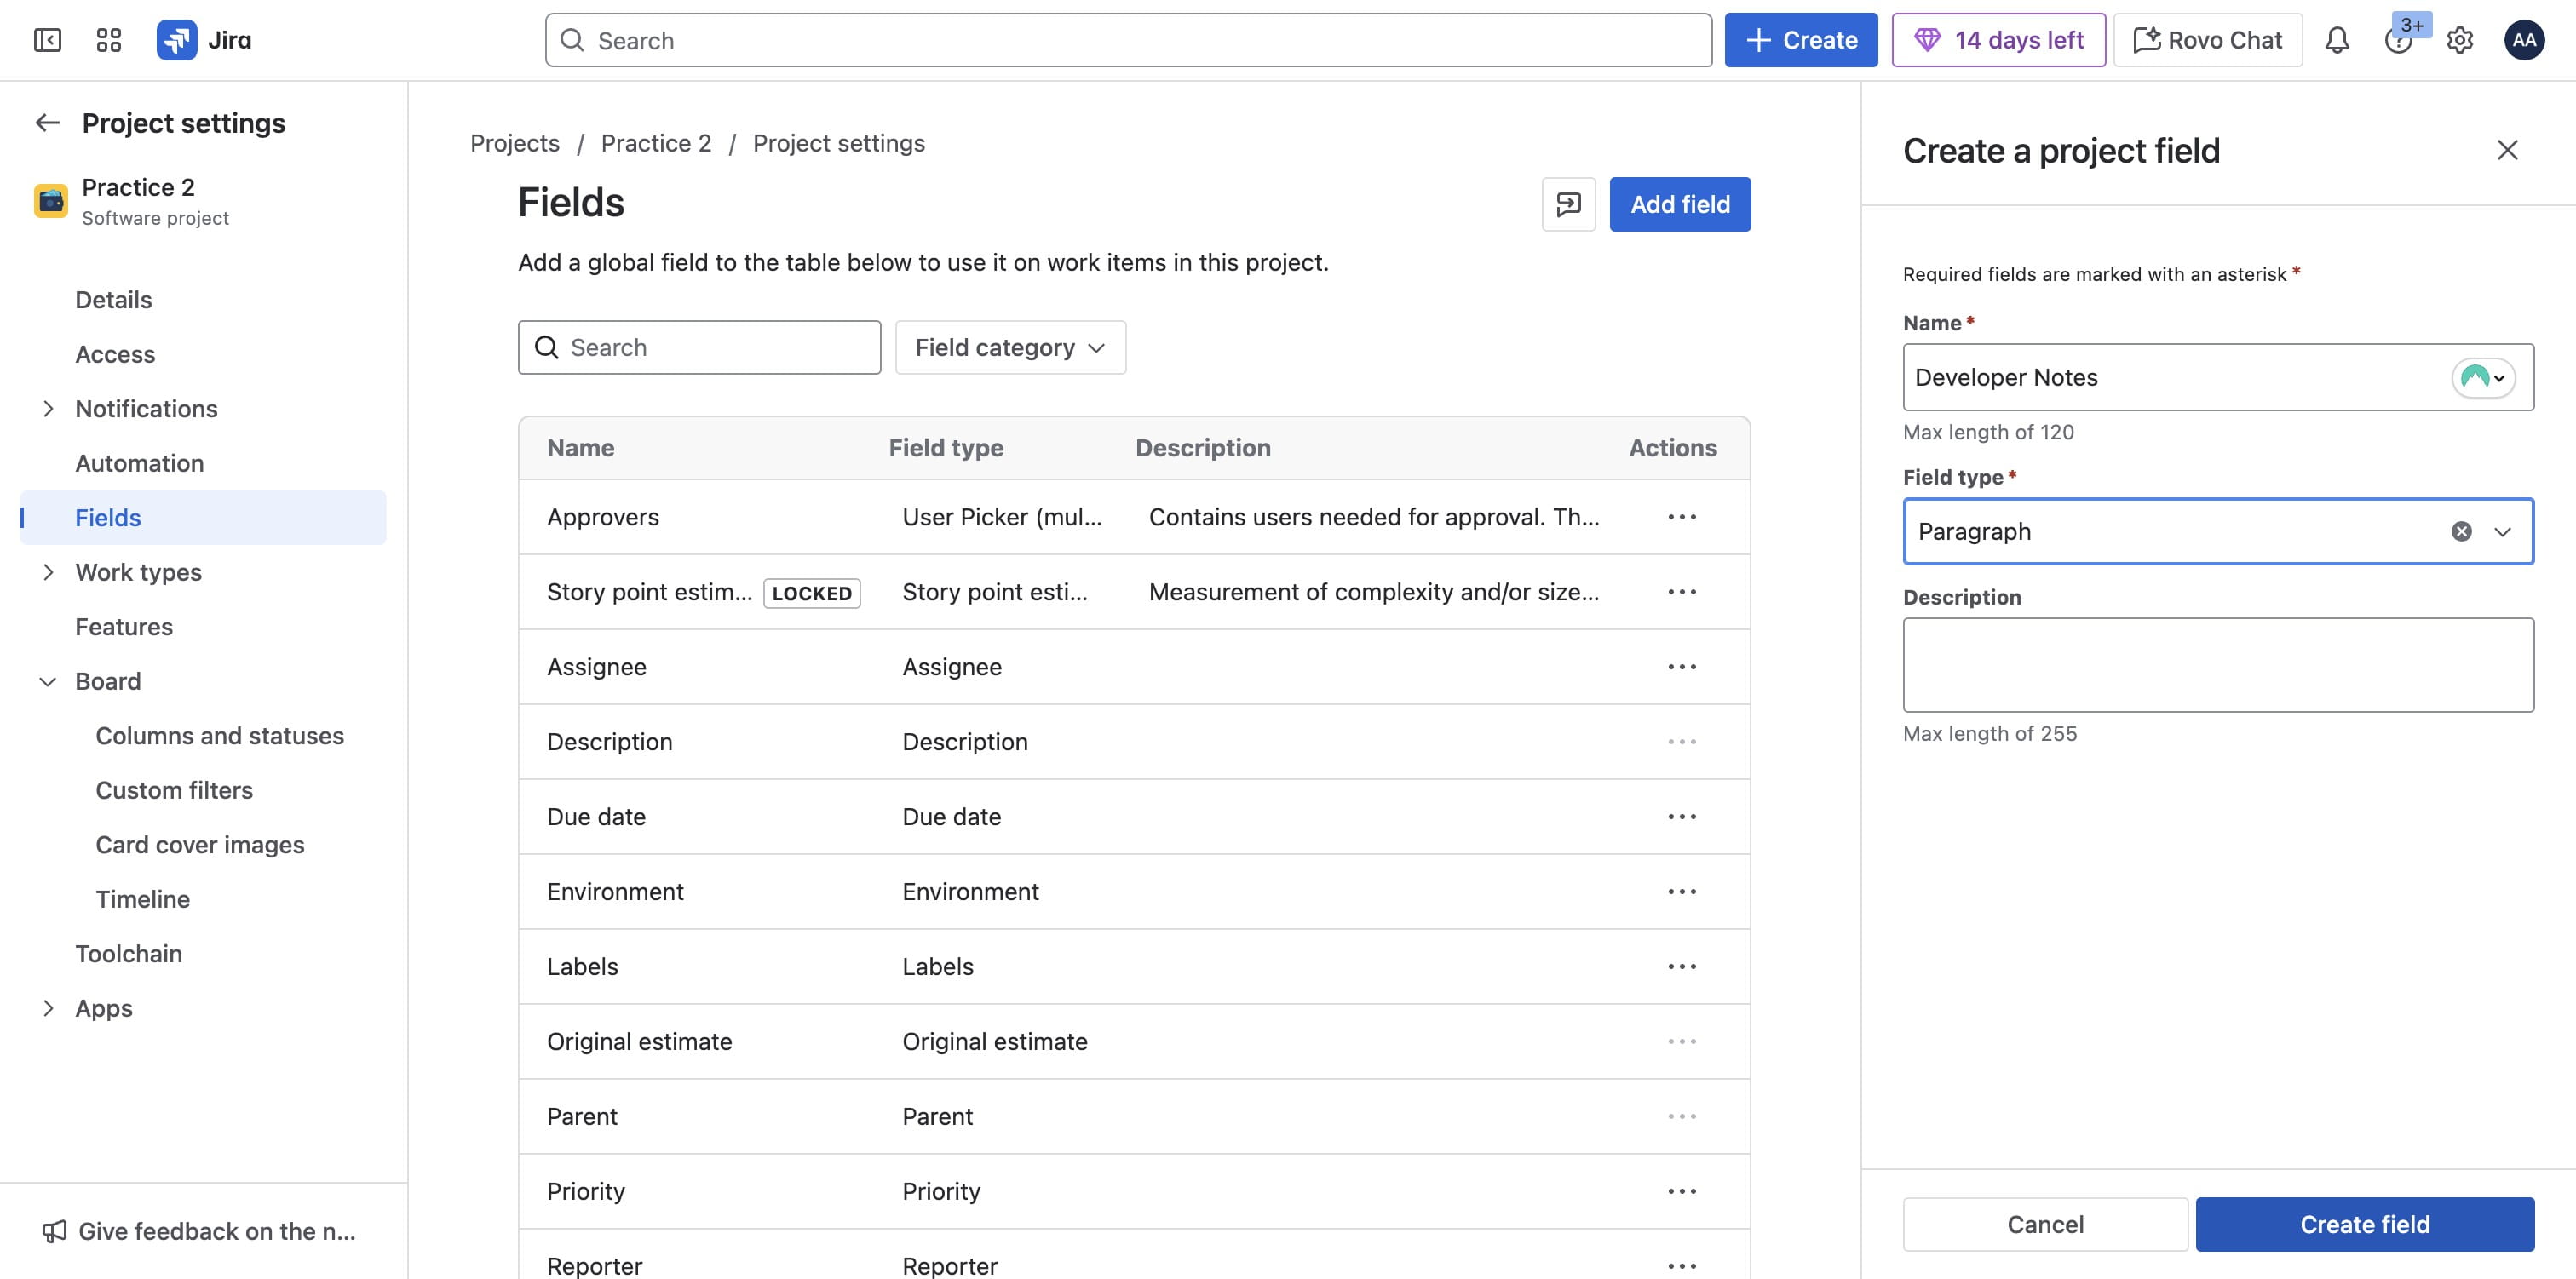Collapse the sidebar with the panel icon
The width and height of the screenshot is (2576, 1279).
point(47,40)
